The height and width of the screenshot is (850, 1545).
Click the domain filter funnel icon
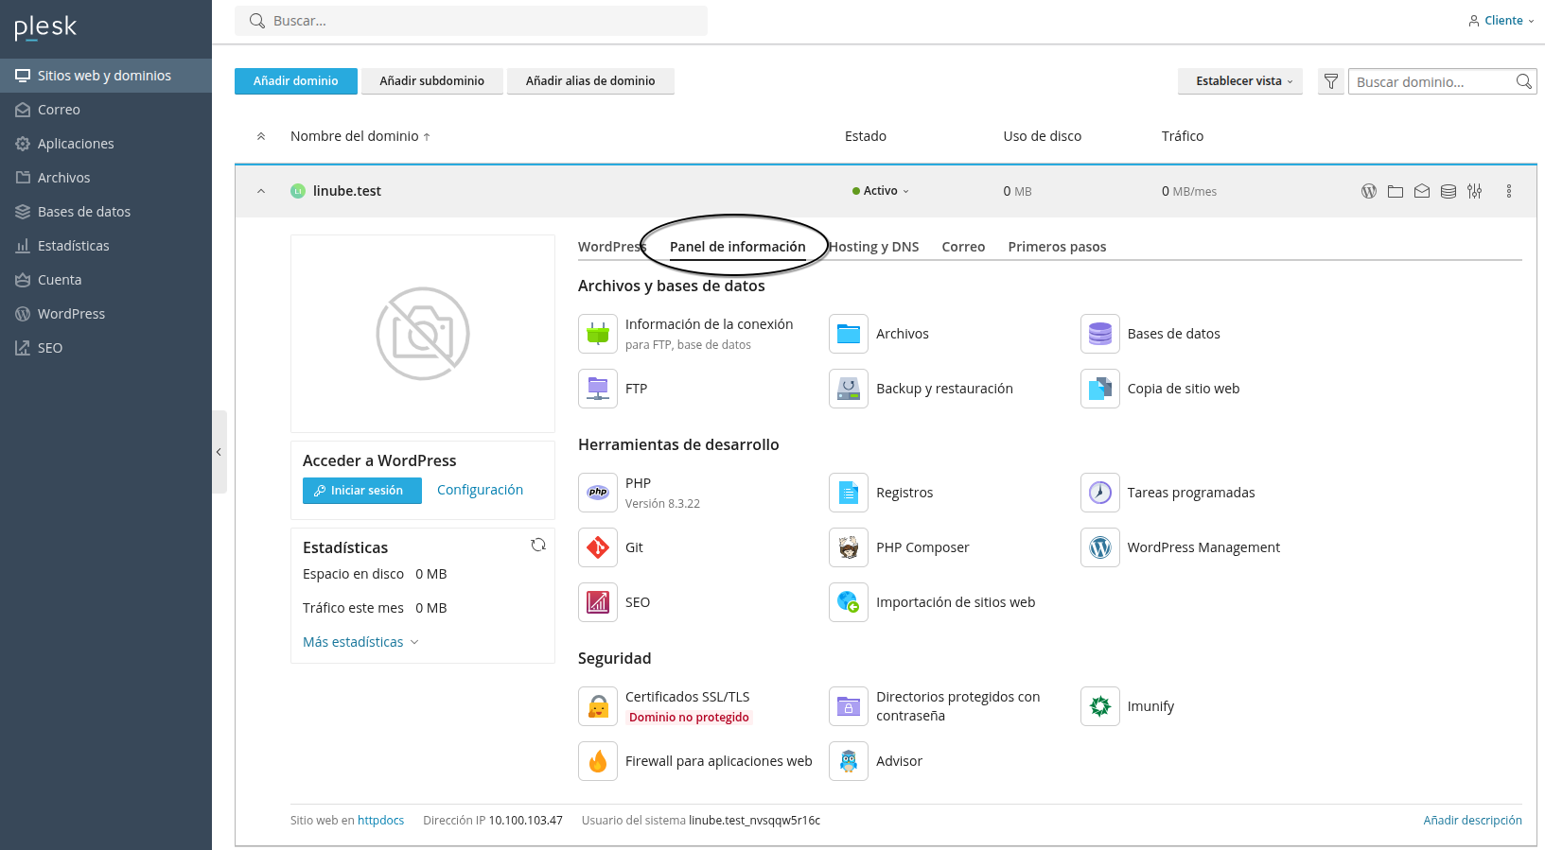[x=1331, y=81]
